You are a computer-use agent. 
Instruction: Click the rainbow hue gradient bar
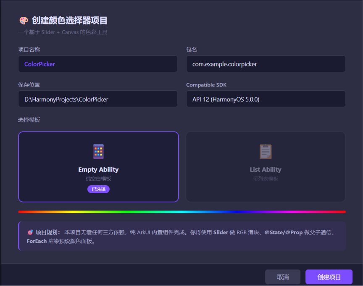182,212
